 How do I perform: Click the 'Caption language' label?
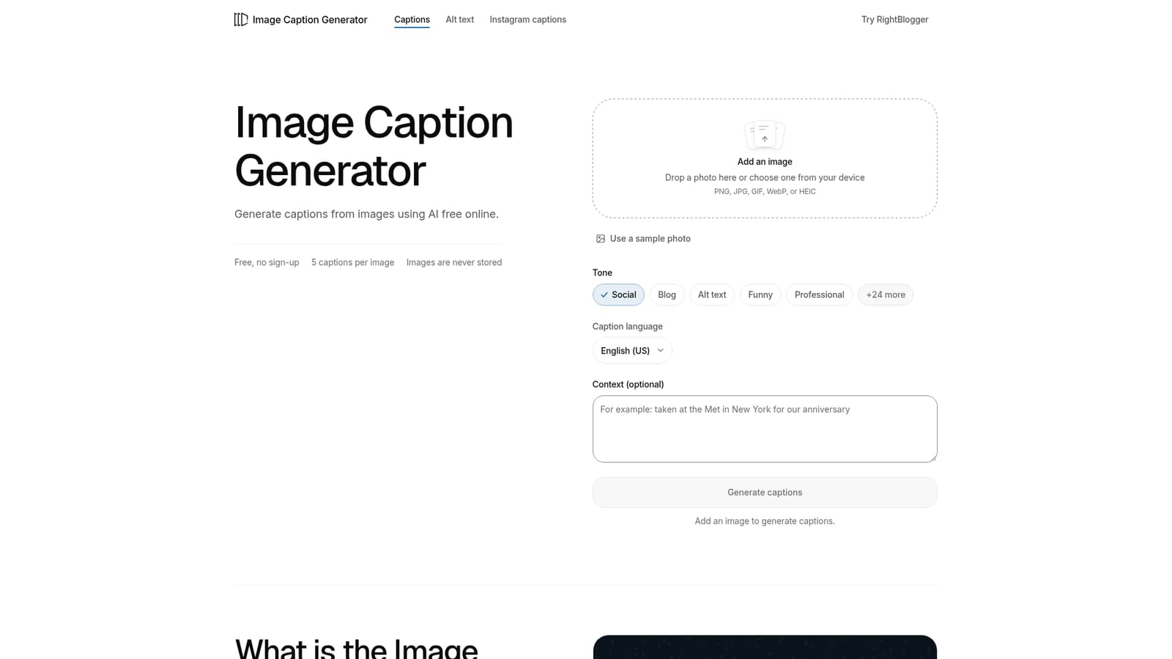pos(627,327)
